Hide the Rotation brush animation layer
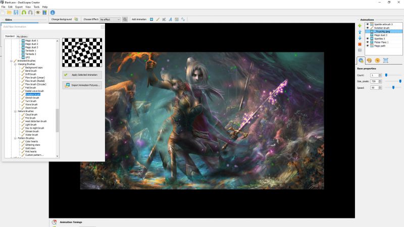 pos(368,28)
